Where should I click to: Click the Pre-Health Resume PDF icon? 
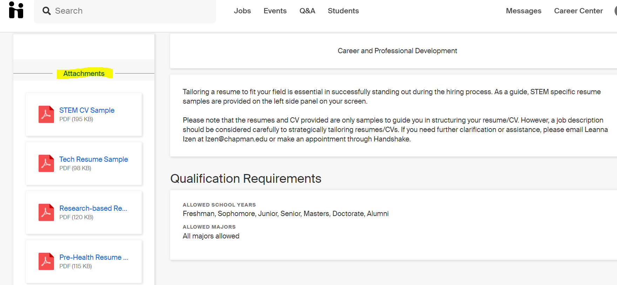pyautogui.click(x=46, y=262)
